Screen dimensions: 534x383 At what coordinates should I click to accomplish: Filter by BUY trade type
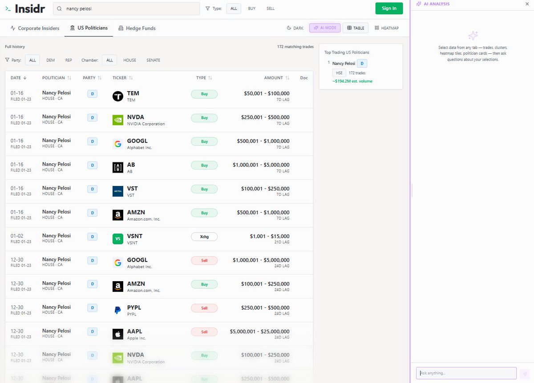[x=252, y=8]
